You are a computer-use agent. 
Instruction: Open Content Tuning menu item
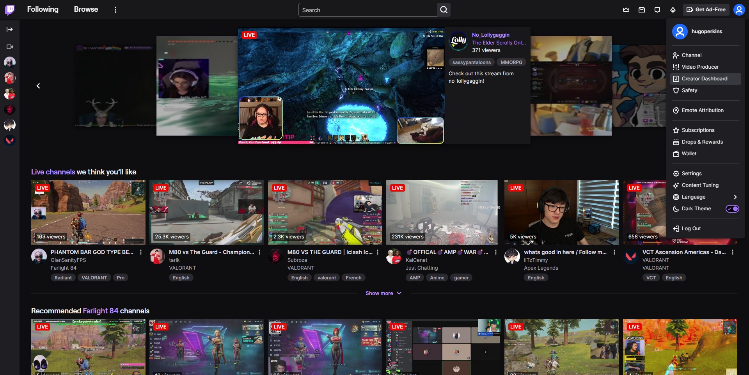coord(705,185)
